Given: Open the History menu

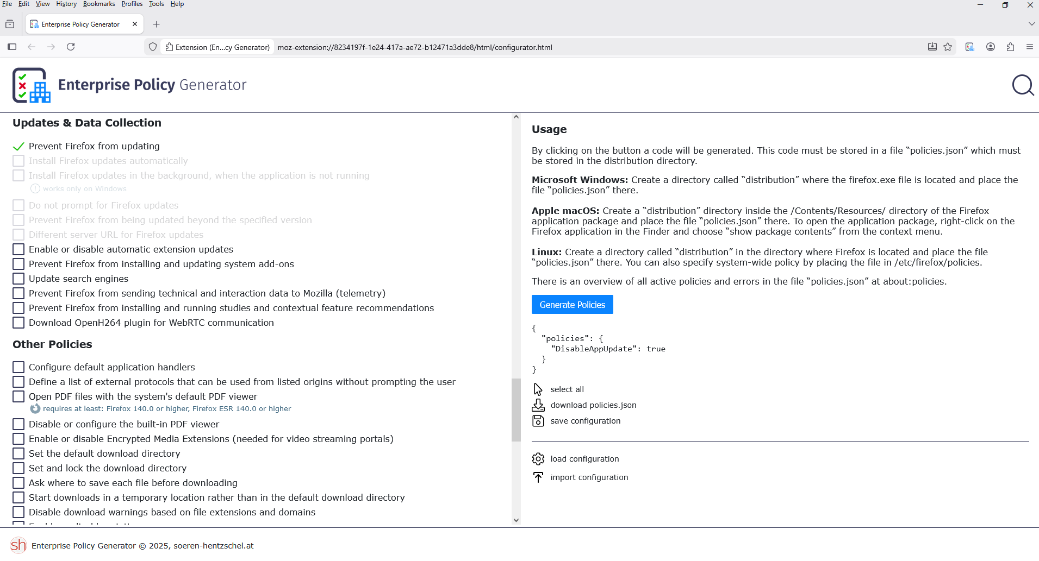Looking at the screenshot, I should [66, 4].
